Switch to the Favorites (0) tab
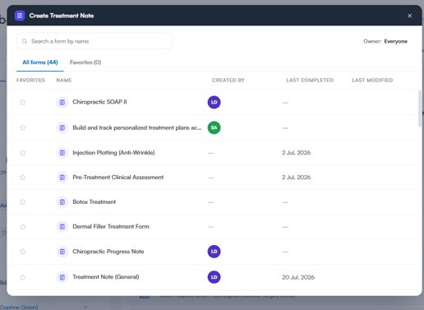The image size is (424, 310). (x=85, y=62)
